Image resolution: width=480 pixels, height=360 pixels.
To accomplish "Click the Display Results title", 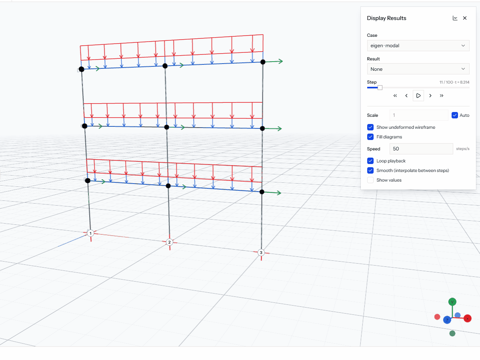I will tap(386, 18).
